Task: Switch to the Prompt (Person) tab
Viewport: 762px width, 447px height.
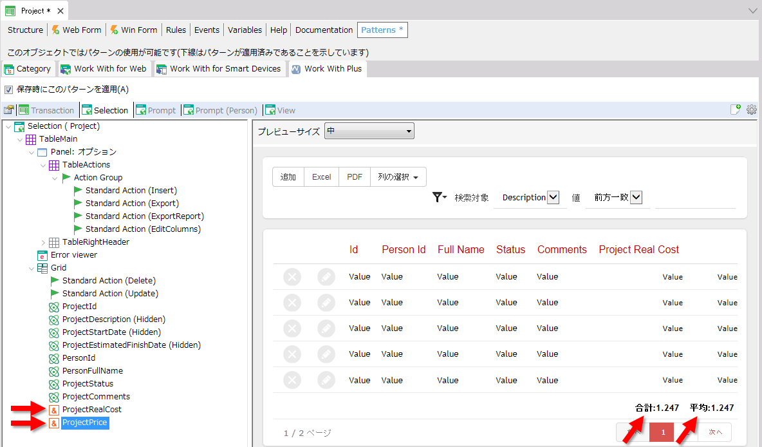Action: [221, 110]
